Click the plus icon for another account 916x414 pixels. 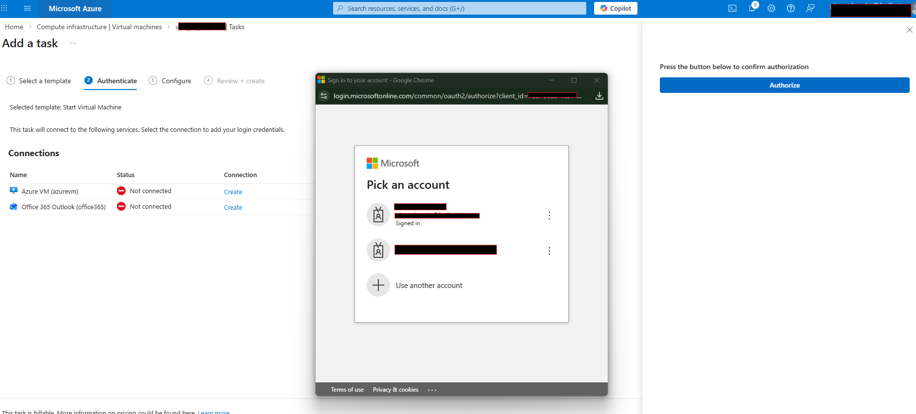[378, 285]
